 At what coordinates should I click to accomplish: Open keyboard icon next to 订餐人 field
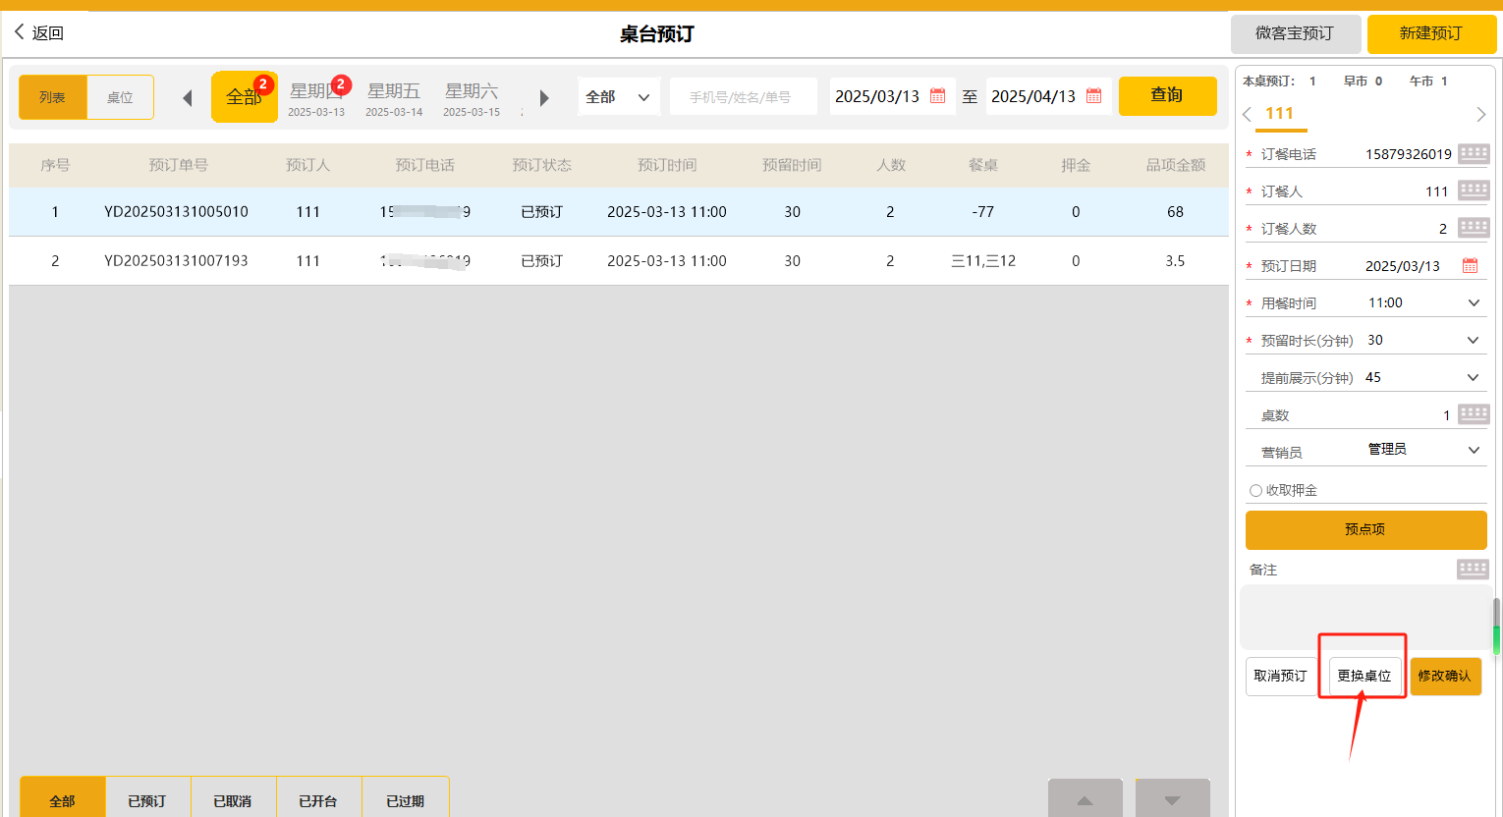coord(1474,191)
